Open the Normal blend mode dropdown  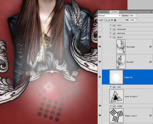point(110,16)
